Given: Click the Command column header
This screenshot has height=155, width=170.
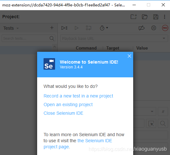Looking at the screenshot, I should point(86,48).
